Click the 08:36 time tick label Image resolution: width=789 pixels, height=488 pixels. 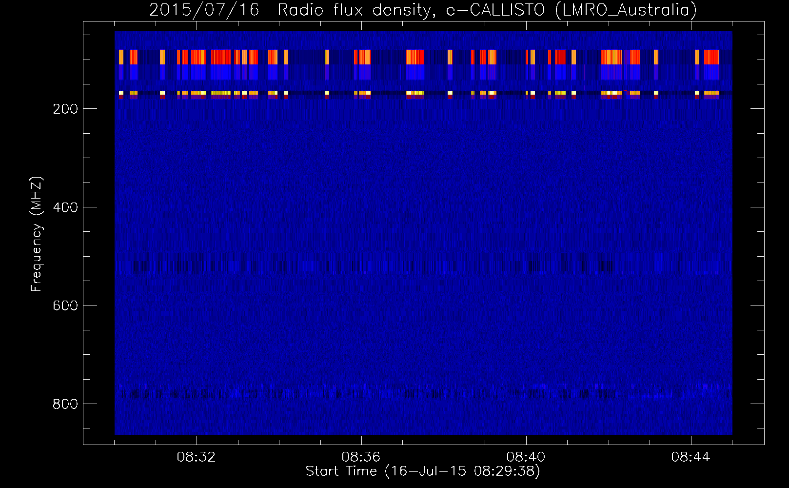pos(361,457)
